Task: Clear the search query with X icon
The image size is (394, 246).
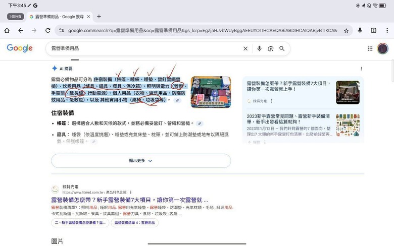Action: [245, 49]
